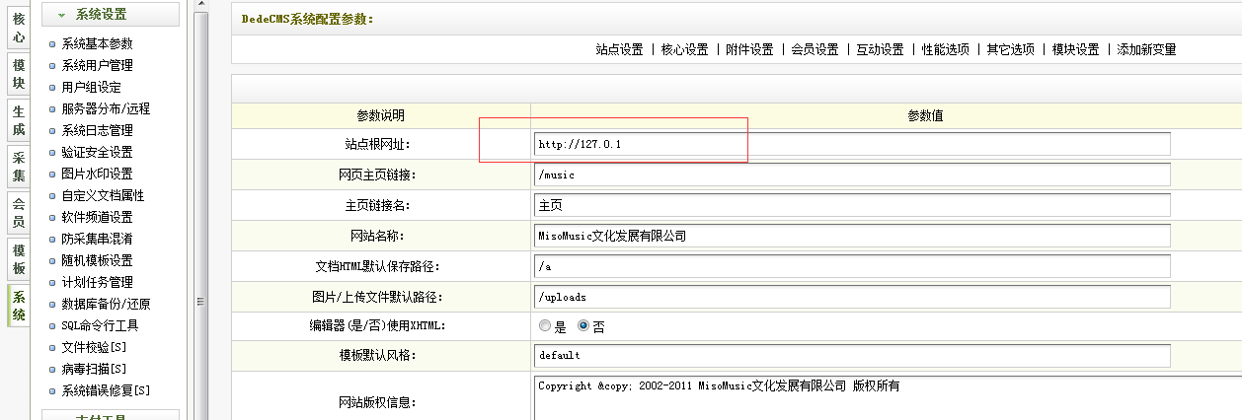Go to 性能选项 settings

tap(945, 49)
